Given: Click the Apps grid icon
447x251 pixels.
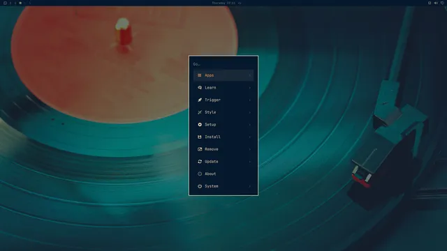Looking at the screenshot, I should 200,75.
